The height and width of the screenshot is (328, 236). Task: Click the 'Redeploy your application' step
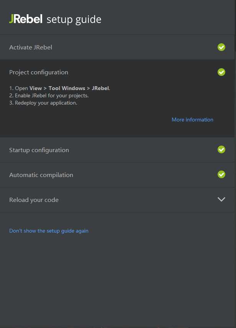tap(46, 103)
